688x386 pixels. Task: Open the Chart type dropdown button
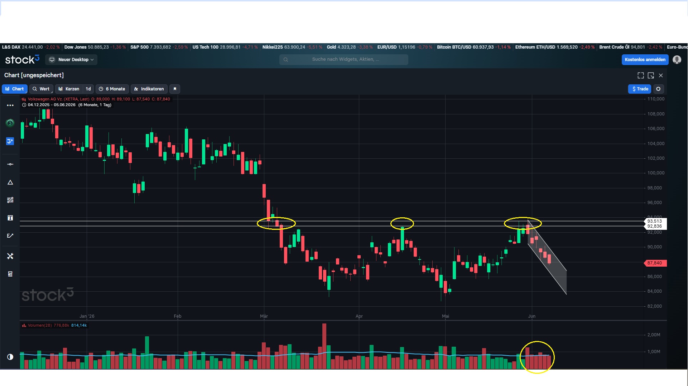[x=15, y=89]
